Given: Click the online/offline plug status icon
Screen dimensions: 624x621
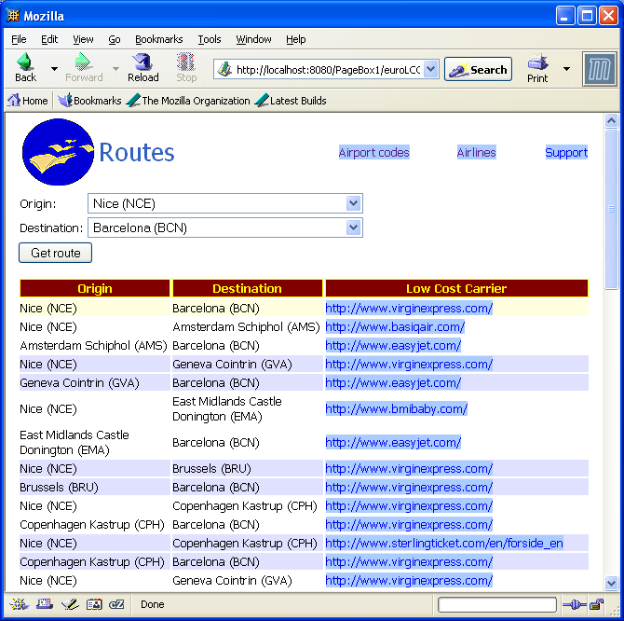Looking at the screenshot, I should click(575, 605).
